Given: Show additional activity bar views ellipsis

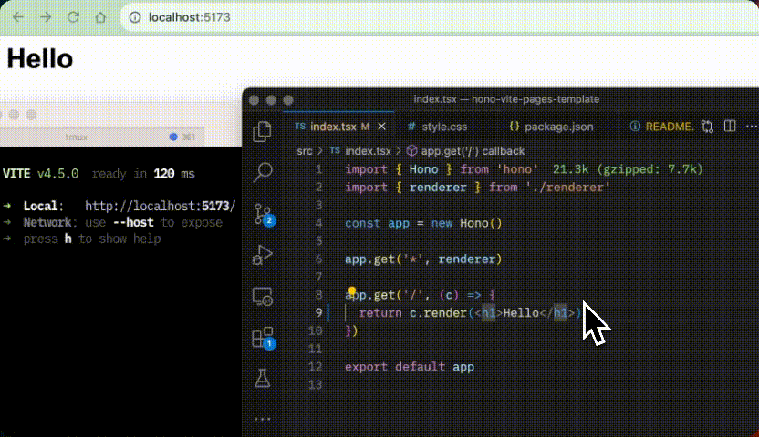Looking at the screenshot, I should tap(263, 419).
